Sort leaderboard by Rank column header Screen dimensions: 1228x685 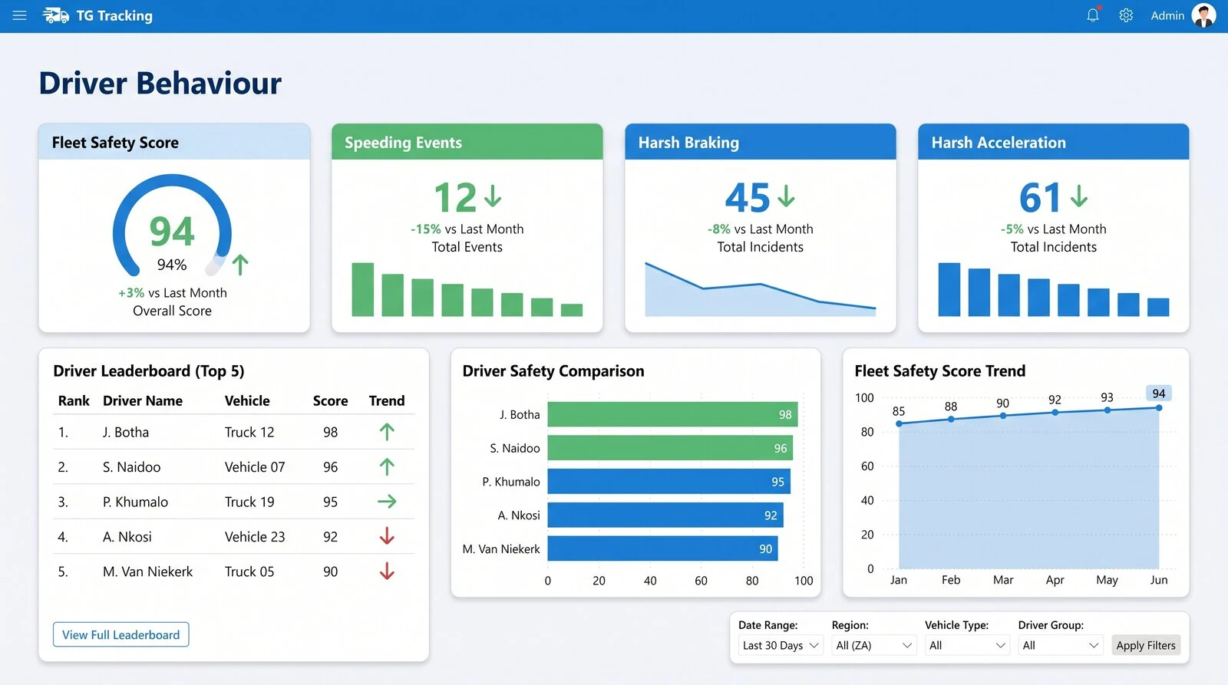[74, 400]
